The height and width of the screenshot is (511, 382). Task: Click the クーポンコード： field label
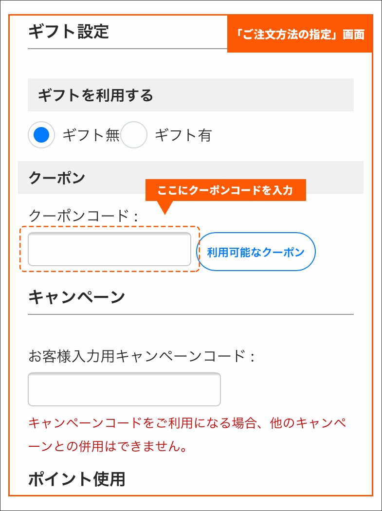[x=84, y=215]
